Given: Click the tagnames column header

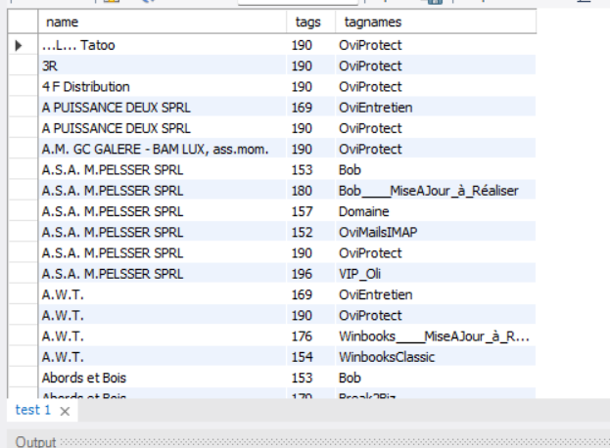Looking at the screenshot, I should (436, 22).
